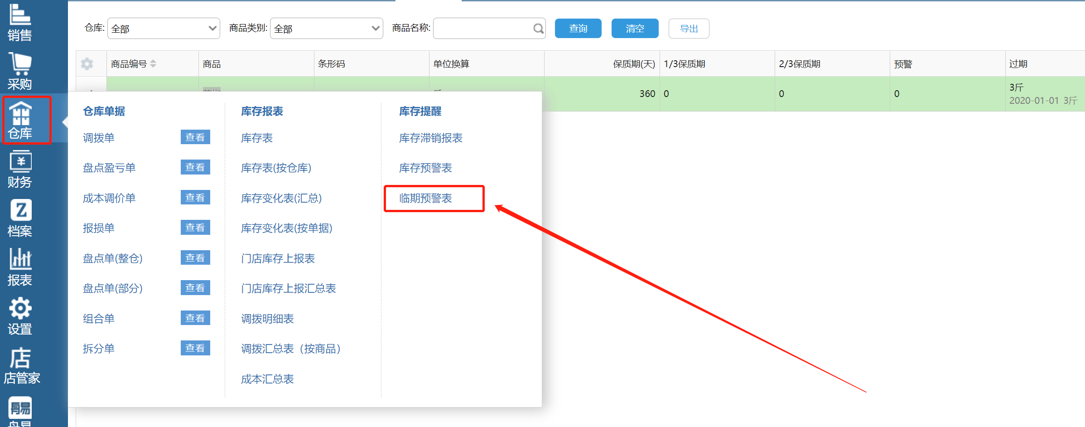The image size is (1085, 427).
Task: Open 盘点盈亏单 menu entry
Action: [x=109, y=168]
